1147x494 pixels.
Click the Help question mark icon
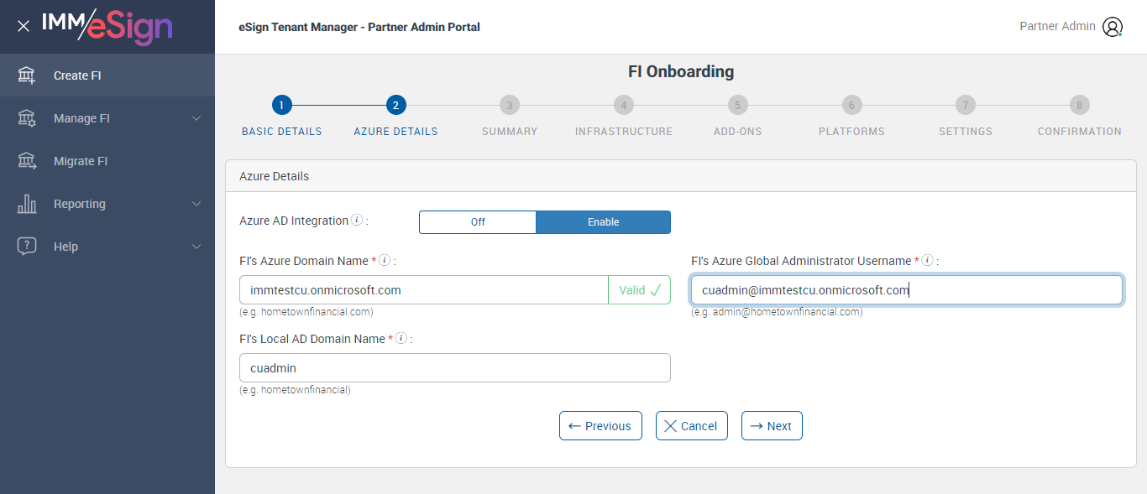(27, 247)
